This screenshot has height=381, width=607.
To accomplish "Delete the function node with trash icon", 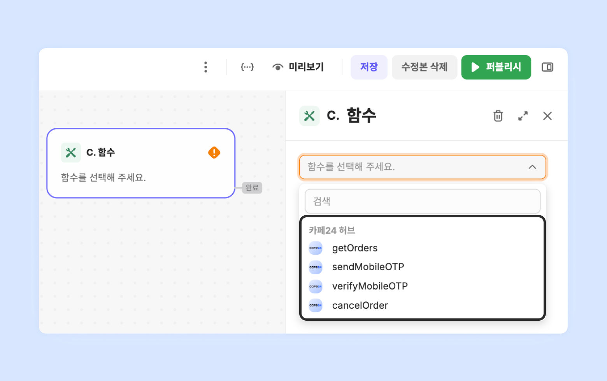I will tap(498, 116).
